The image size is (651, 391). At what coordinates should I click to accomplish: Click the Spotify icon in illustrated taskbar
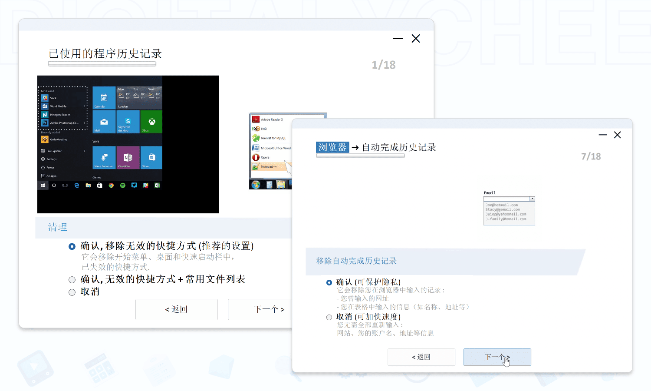coord(123,186)
